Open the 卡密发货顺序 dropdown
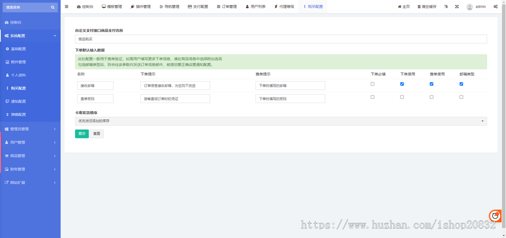 pos(281,121)
